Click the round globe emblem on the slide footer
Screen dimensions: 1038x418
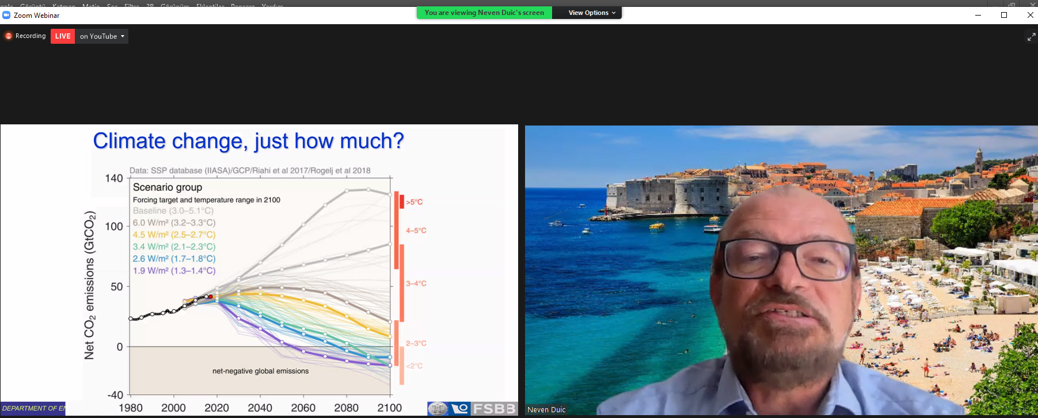(x=438, y=409)
